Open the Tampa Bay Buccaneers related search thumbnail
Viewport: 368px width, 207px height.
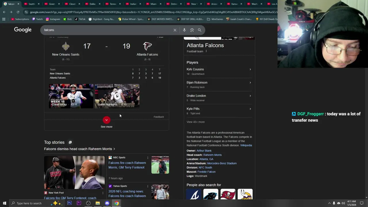(x=228, y=194)
